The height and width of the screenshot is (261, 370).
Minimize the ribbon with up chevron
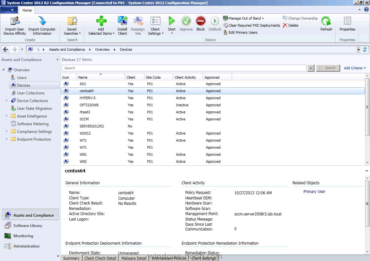tap(359, 10)
